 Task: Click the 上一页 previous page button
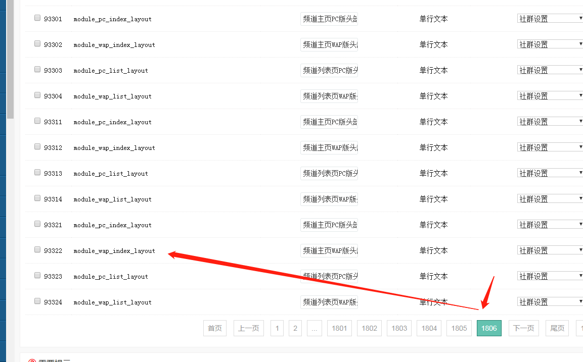pos(248,328)
